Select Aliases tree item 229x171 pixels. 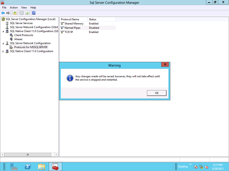point(18,39)
